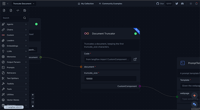Toggle the canvas lock icon

click(33, 106)
